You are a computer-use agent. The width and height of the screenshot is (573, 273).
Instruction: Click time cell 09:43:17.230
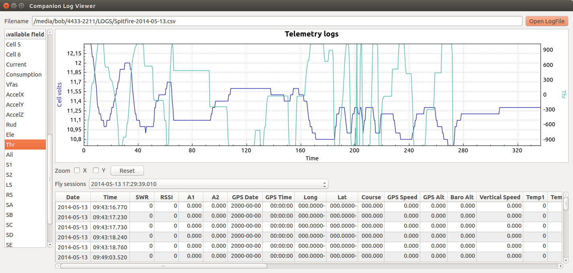[110, 217]
